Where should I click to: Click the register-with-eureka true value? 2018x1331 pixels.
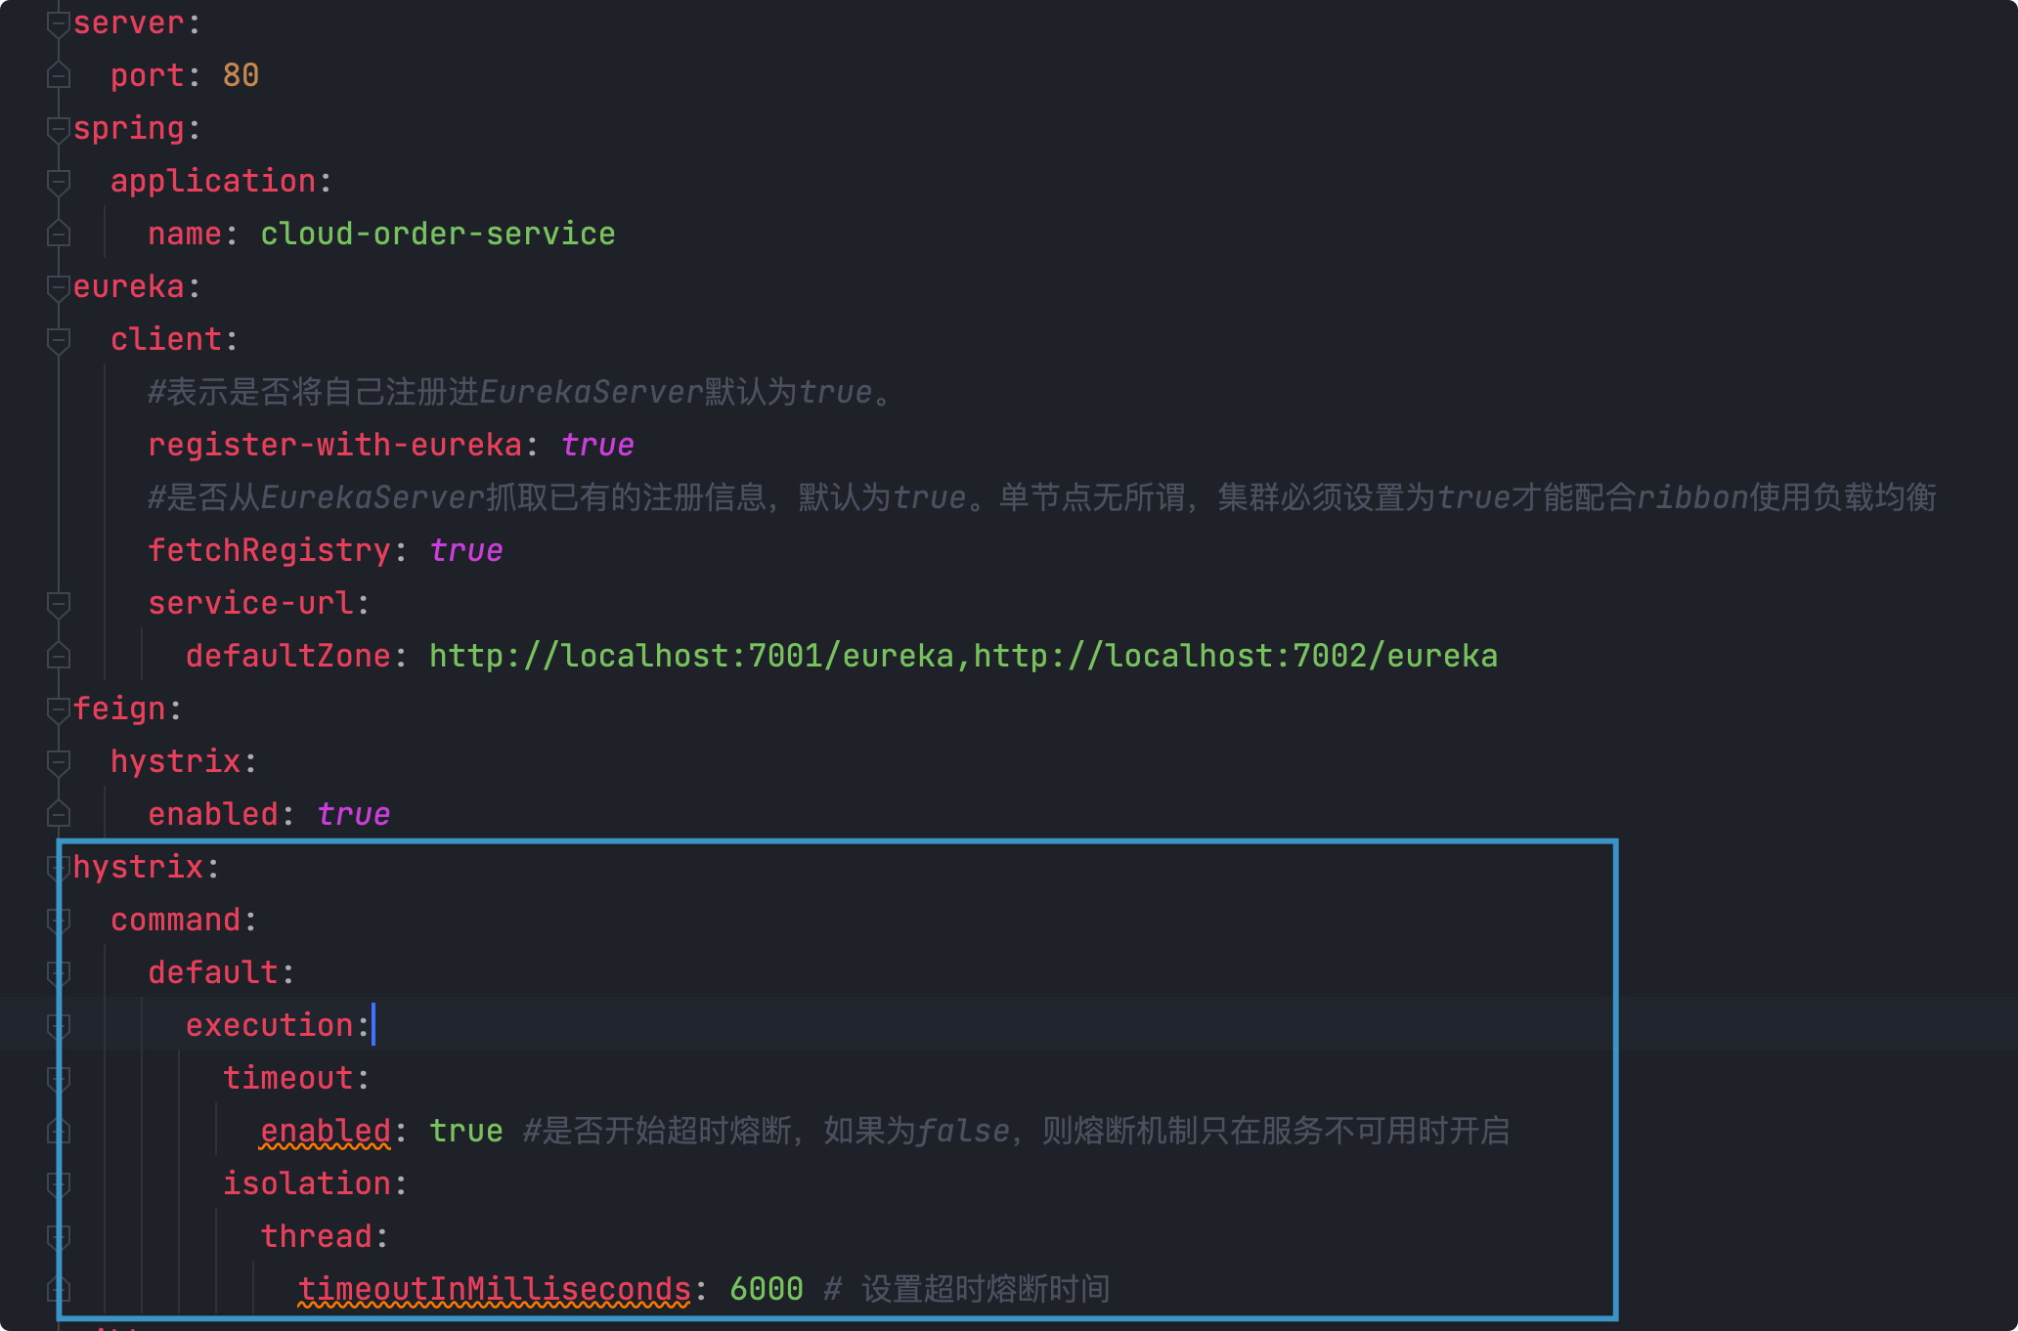597,445
